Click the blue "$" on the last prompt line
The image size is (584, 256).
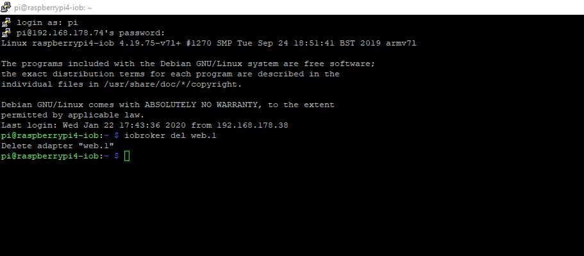coord(117,156)
